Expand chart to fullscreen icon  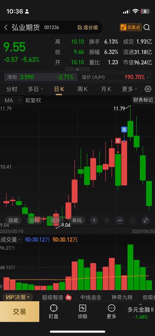pos(145,220)
